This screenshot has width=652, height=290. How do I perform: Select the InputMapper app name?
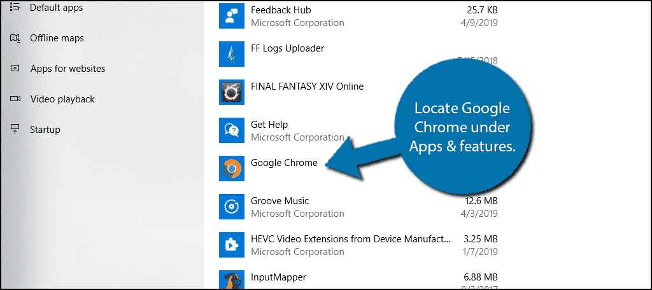pos(279,277)
